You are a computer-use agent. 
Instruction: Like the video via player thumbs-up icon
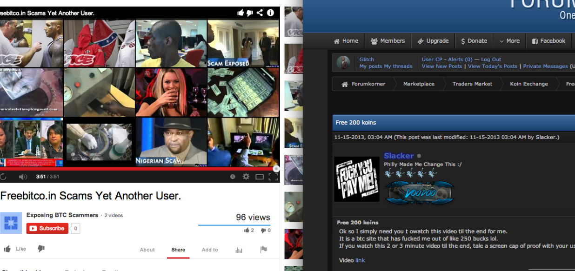pyautogui.click(x=240, y=13)
